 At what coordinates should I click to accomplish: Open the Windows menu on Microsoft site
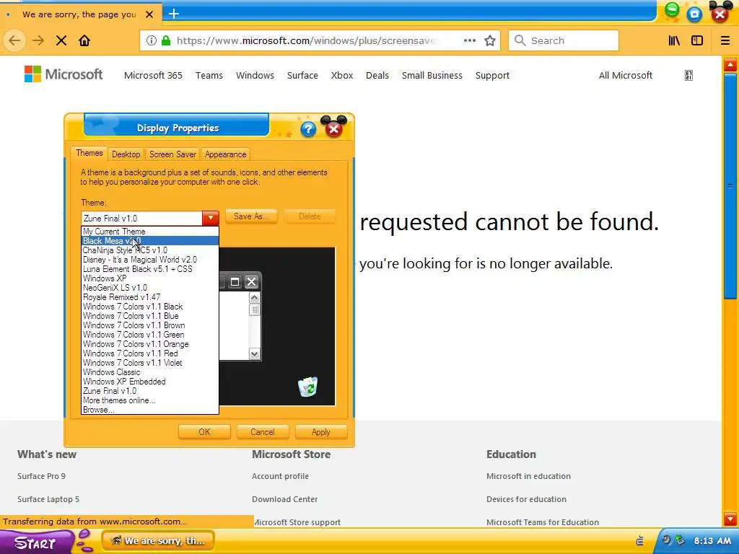pos(255,75)
